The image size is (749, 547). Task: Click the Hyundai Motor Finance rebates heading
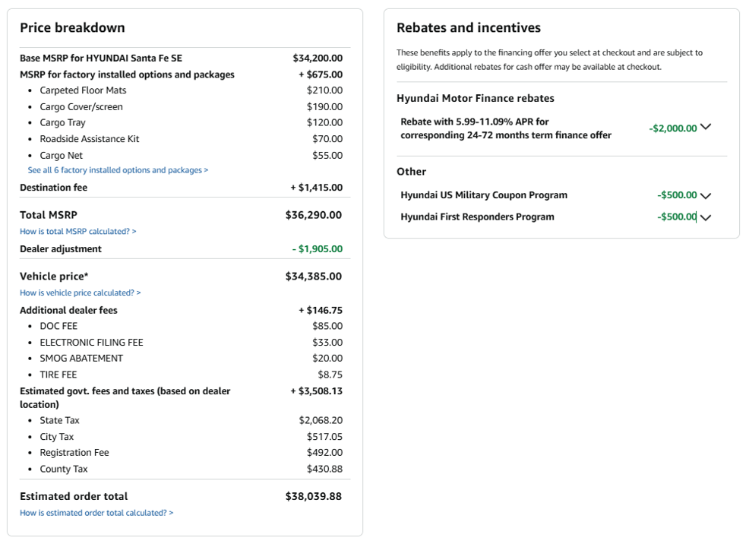pos(476,99)
